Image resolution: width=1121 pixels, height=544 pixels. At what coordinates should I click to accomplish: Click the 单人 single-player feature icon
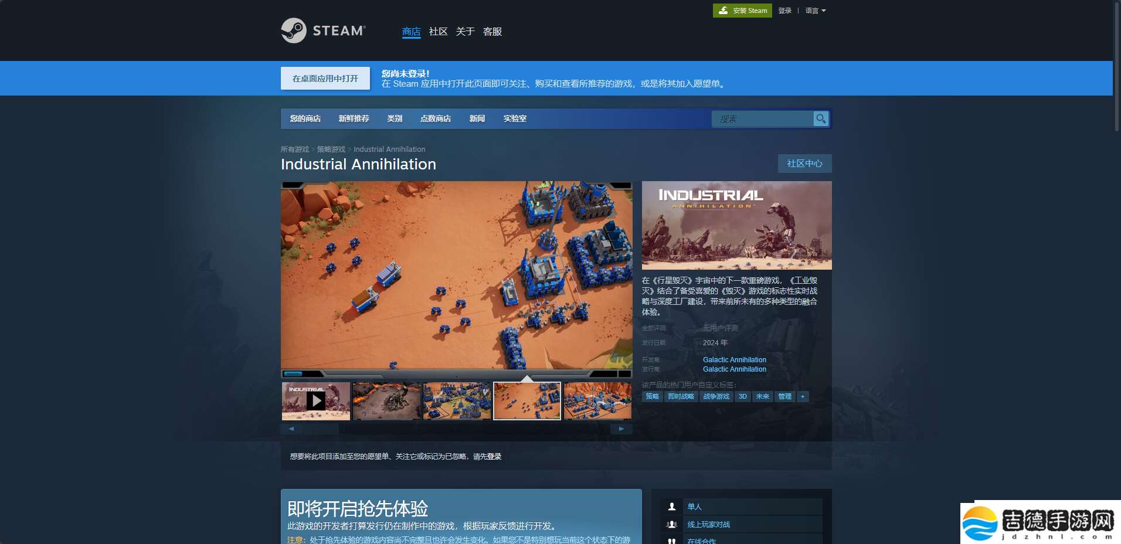[x=672, y=506]
